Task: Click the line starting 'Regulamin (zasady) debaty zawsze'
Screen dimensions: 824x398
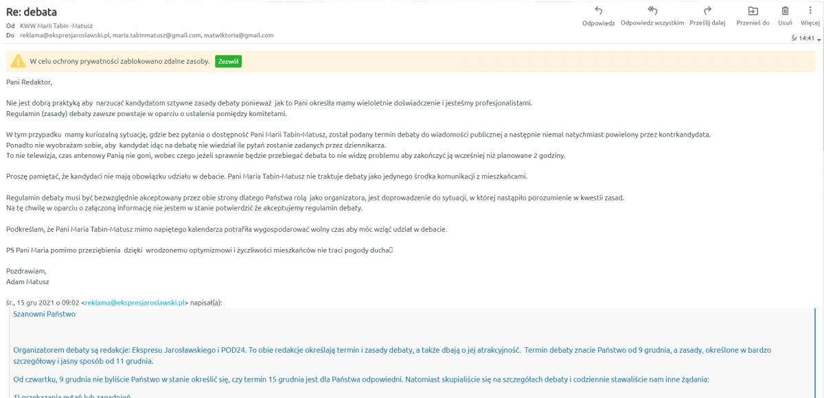Action: 146,113
